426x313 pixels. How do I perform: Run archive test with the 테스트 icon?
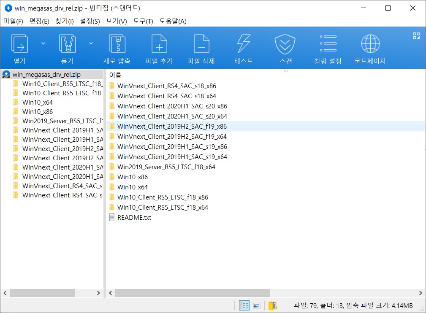click(244, 44)
